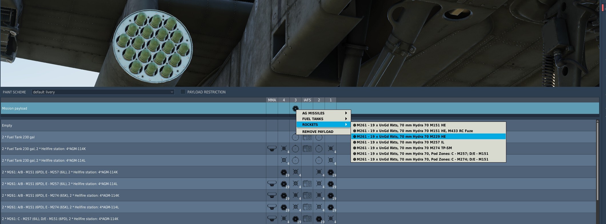
Task: Select Fuel Tank with 4*AGM-114K preset
Action: 298,149
